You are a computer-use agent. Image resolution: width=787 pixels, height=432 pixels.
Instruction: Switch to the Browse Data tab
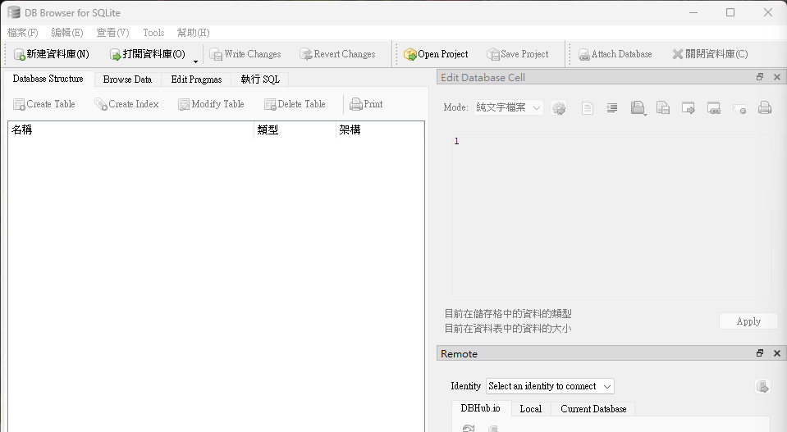coord(127,80)
